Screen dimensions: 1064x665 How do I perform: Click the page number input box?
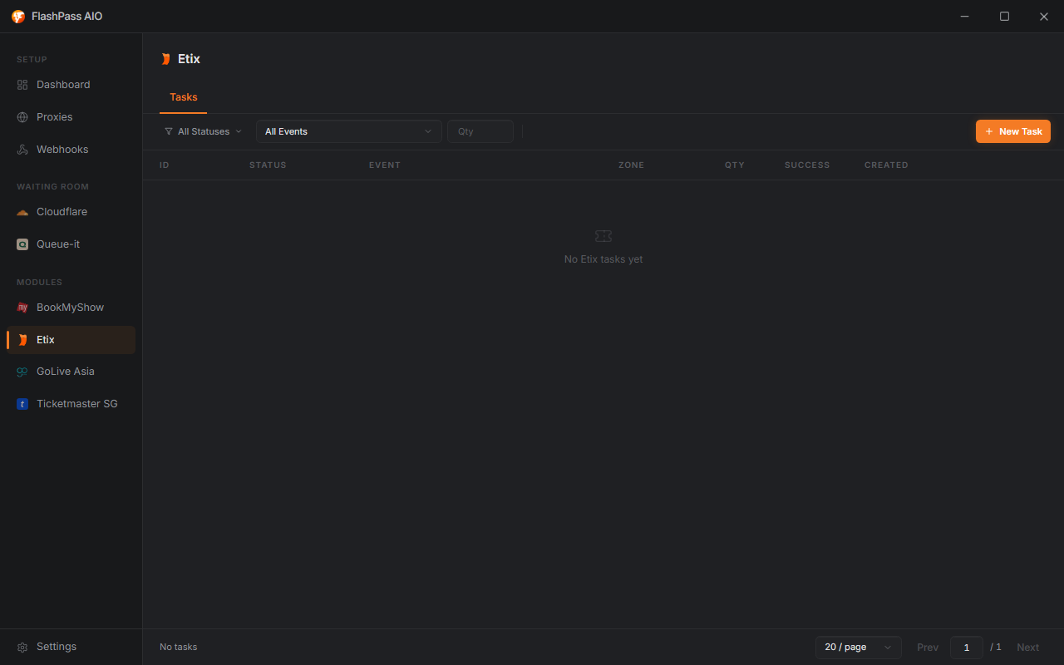tap(967, 648)
